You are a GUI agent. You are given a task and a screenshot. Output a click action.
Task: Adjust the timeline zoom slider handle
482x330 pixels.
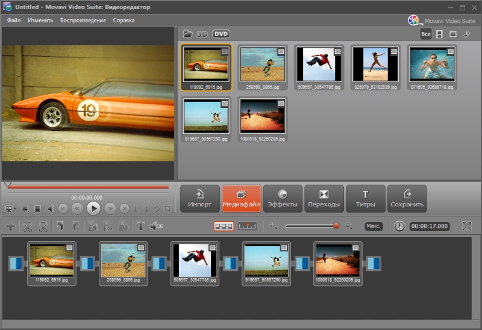336,226
